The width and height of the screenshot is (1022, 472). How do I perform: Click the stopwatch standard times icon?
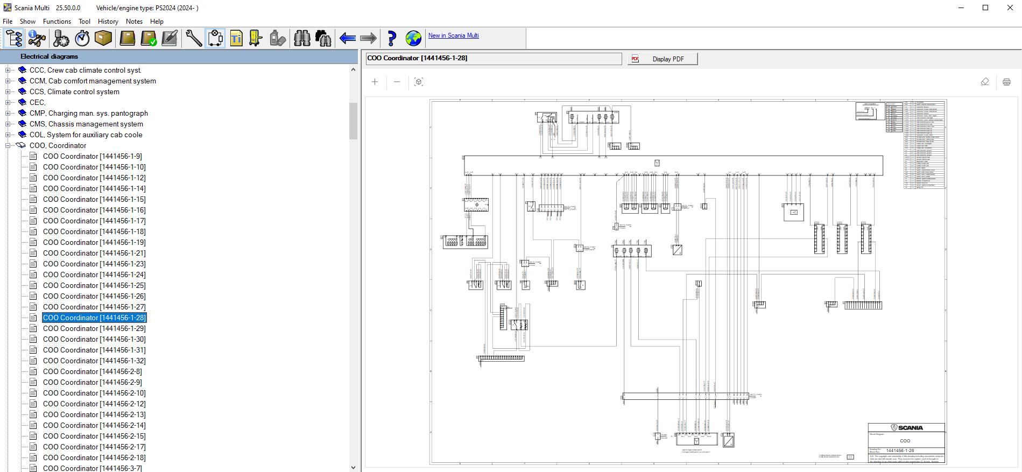tap(82, 38)
